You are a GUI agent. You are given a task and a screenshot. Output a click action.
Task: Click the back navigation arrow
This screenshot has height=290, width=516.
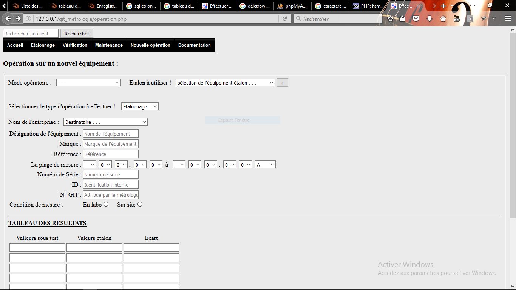coord(8,18)
